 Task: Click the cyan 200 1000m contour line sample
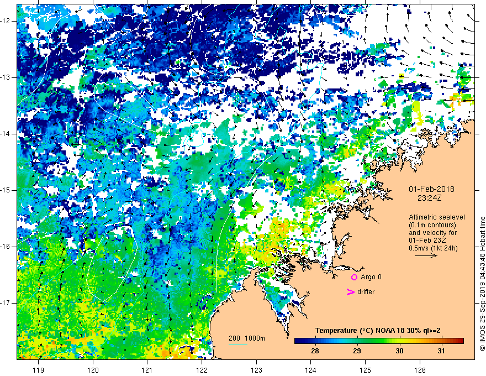pos(237,344)
